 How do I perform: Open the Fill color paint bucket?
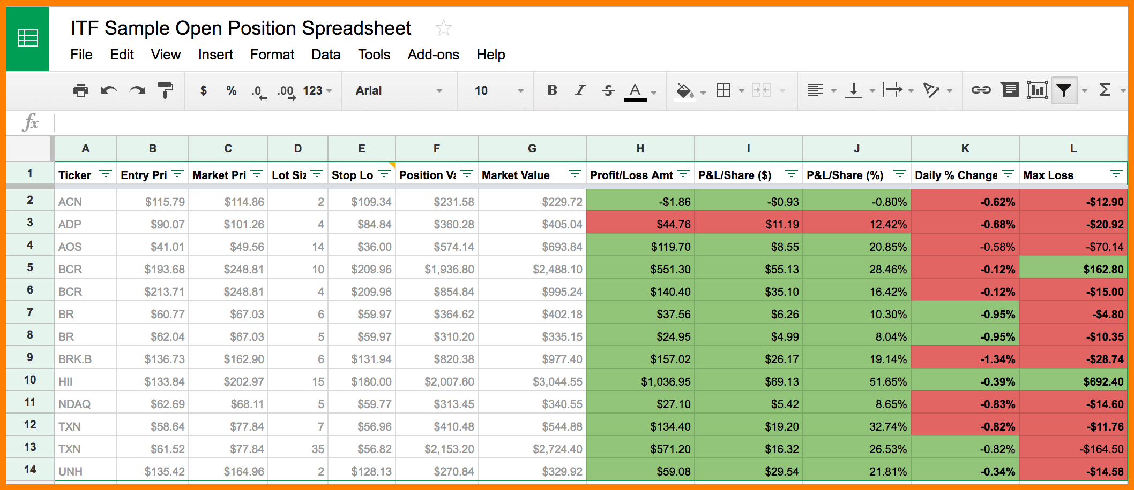pos(684,90)
